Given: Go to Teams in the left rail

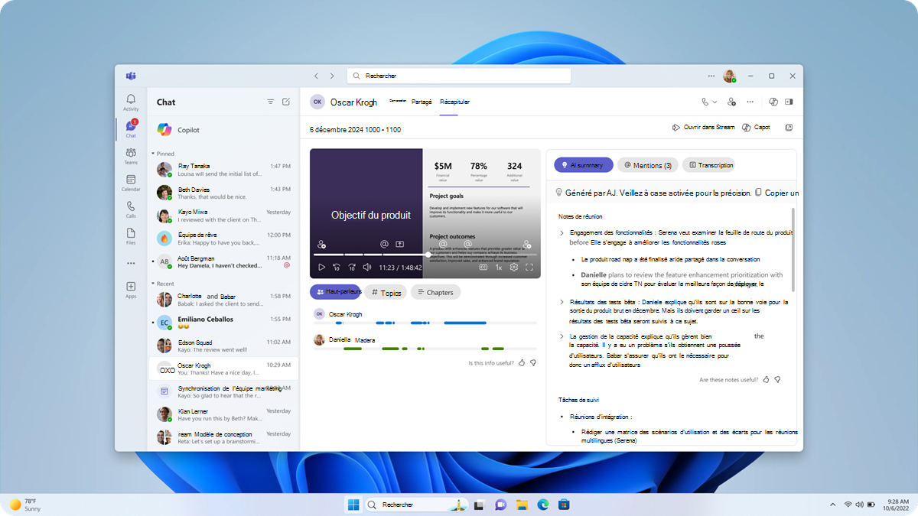Looking at the screenshot, I should [x=131, y=156].
